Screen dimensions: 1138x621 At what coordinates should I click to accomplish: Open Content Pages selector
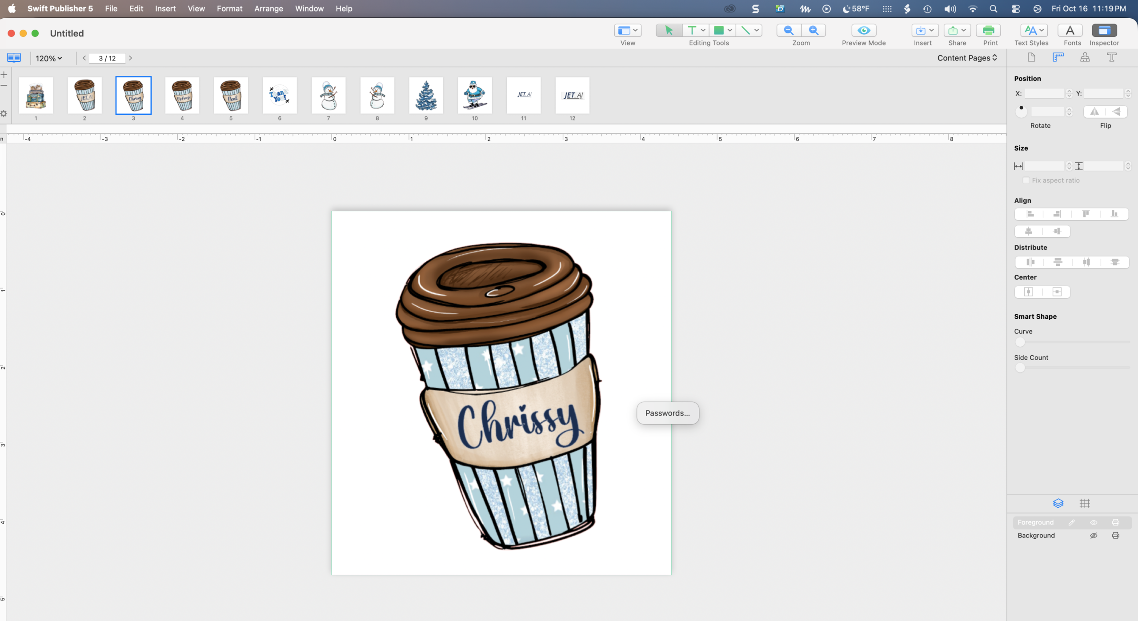click(x=967, y=58)
